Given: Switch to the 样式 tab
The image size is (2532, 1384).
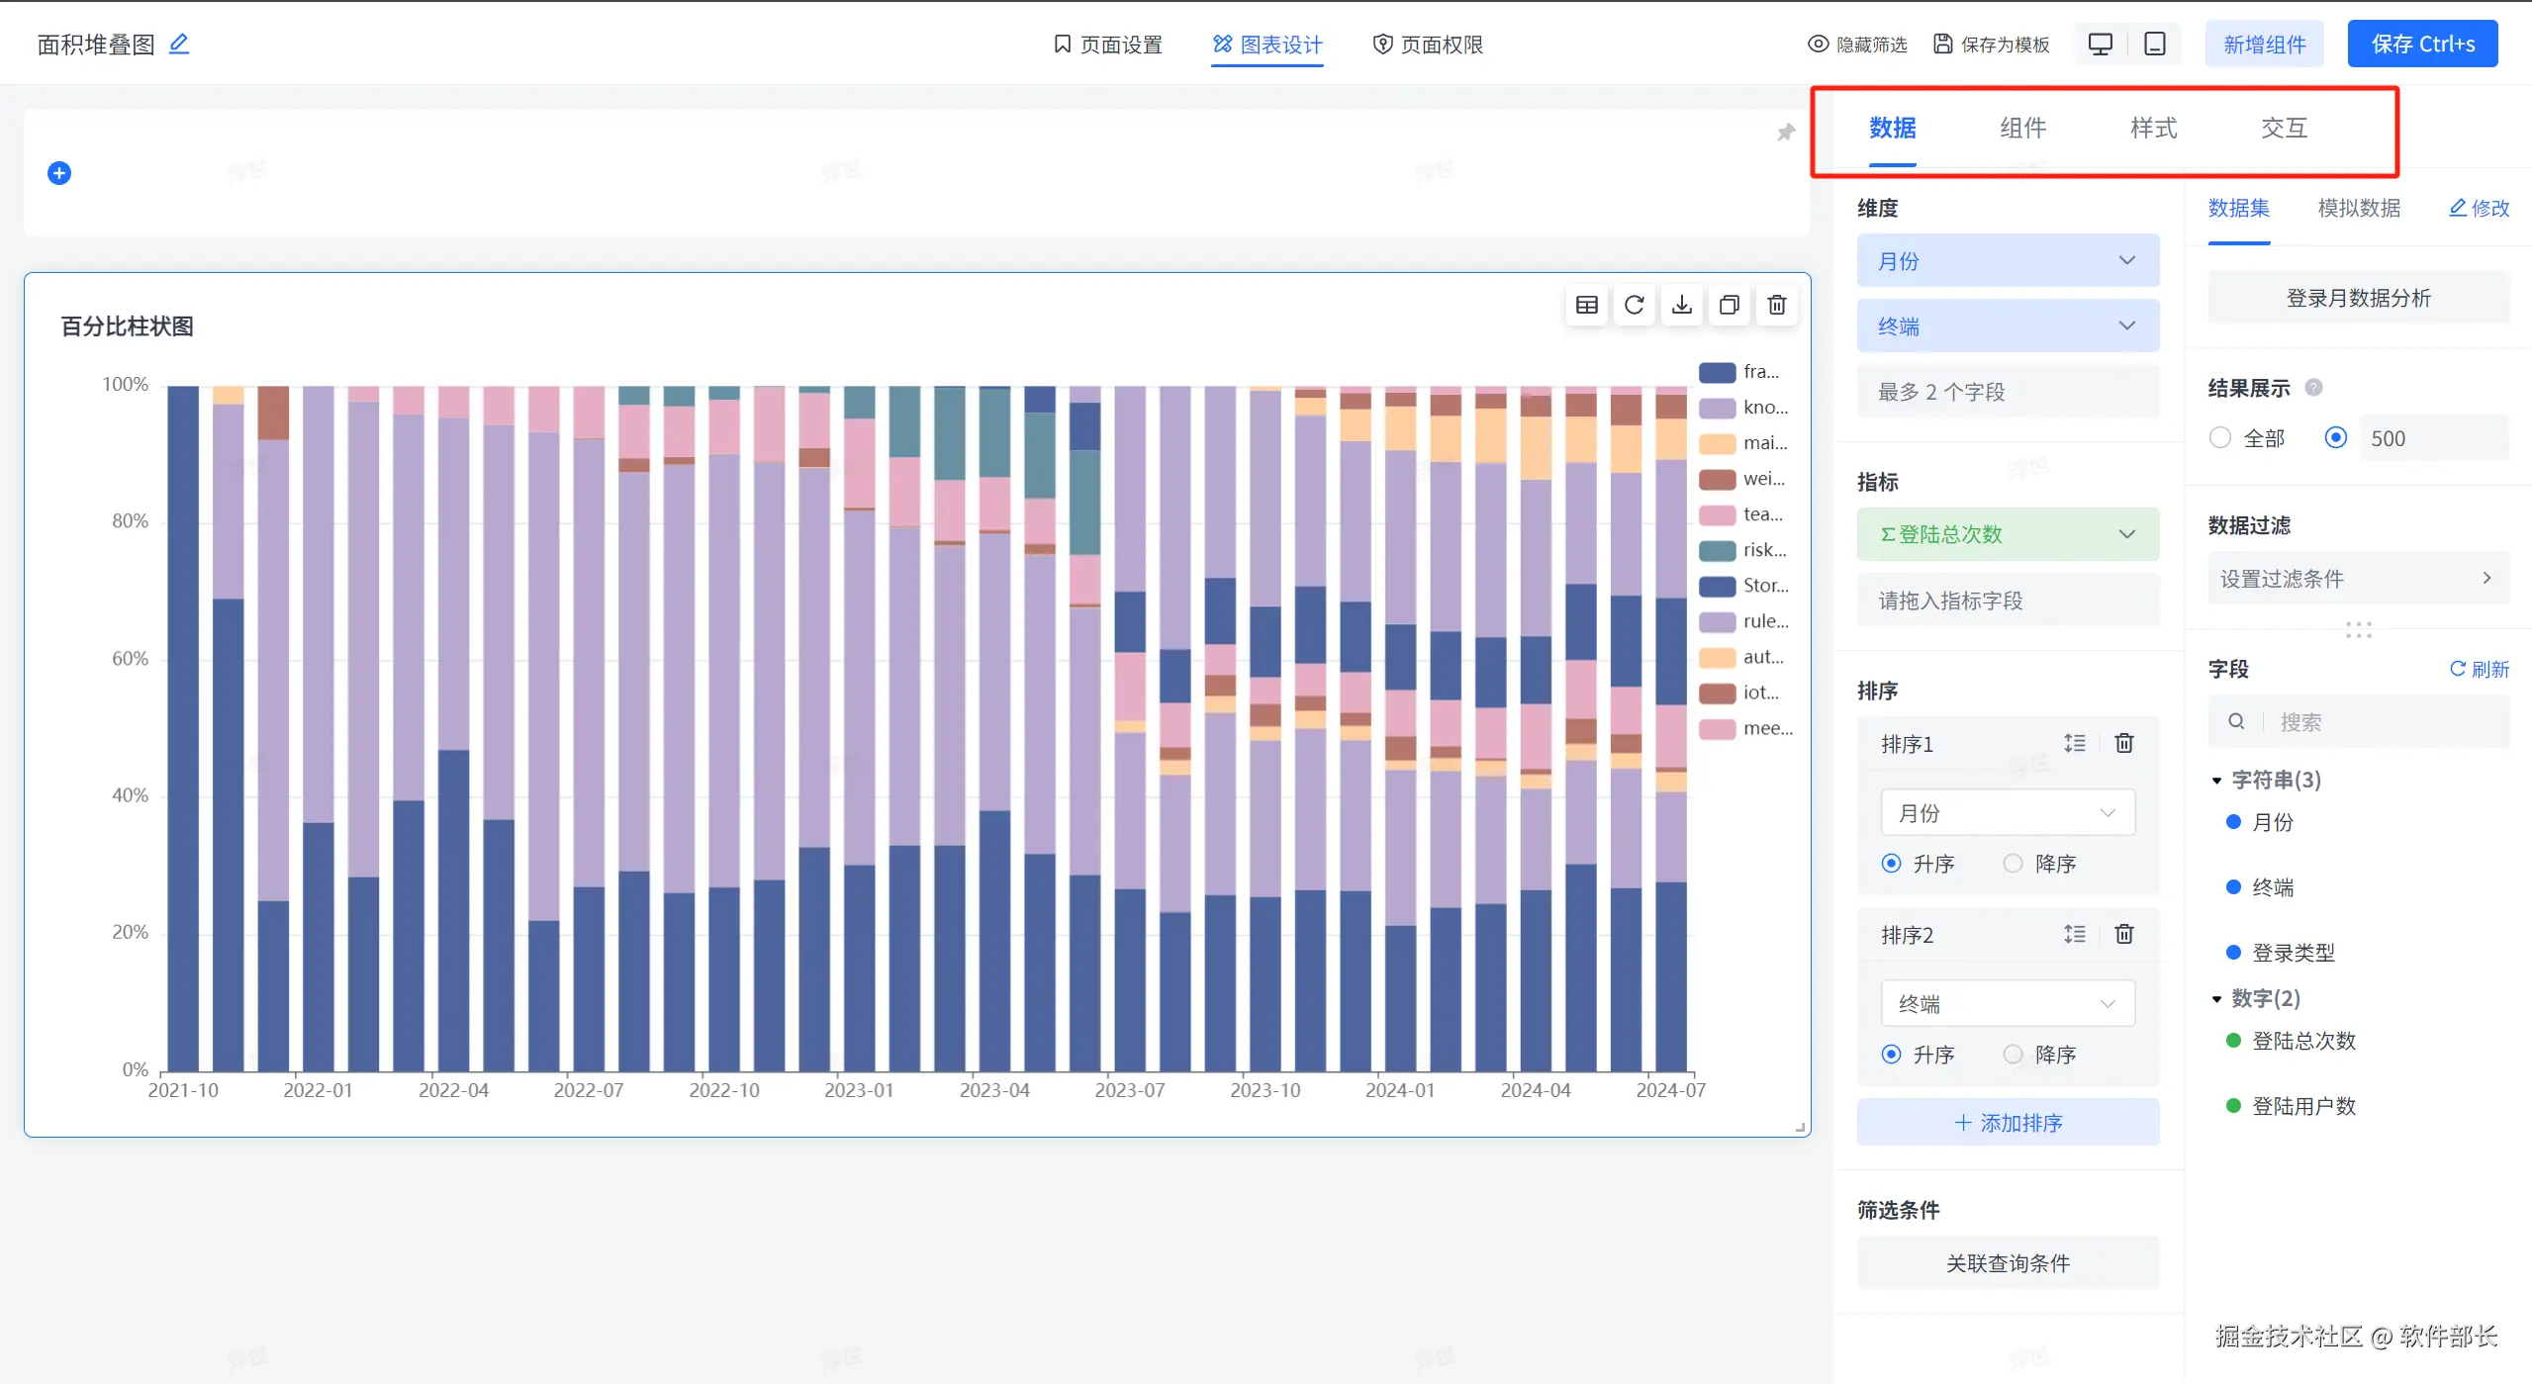Looking at the screenshot, I should coord(2153,128).
